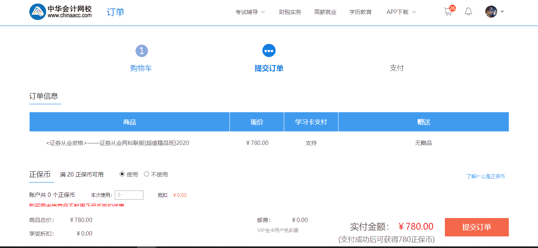Viewport: 538px width, 248px height.
Task: Click the blue 提交订单 dots step icon
Action: click(x=269, y=50)
